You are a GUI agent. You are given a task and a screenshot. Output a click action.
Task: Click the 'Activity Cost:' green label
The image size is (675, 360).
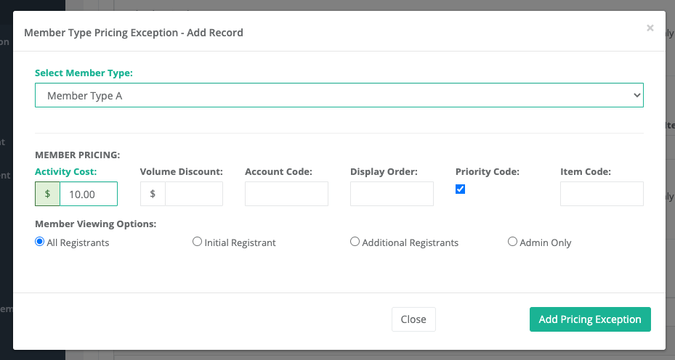tap(65, 172)
